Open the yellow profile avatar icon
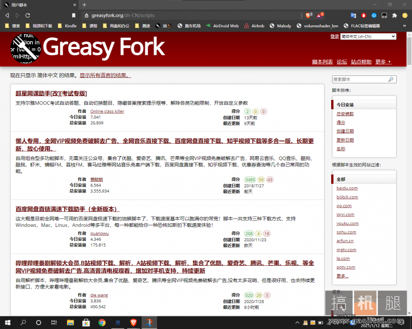The height and width of the screenshot is (329, 412). pos(405,15)
